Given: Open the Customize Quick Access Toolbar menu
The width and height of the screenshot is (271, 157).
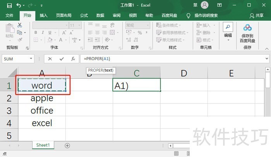Looking at the screenshot, I should click(41, 5).
